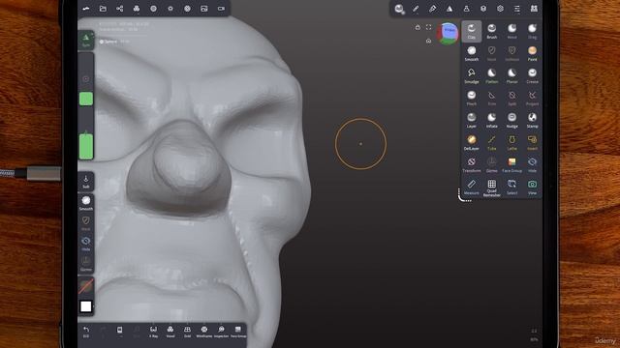The height and width of the screenshot is (348, 620).
Task: Select the View tool
Action: [x=532, y=187]
